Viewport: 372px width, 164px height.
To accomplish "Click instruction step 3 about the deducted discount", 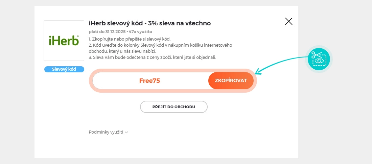I will click(x=152, y=57).
